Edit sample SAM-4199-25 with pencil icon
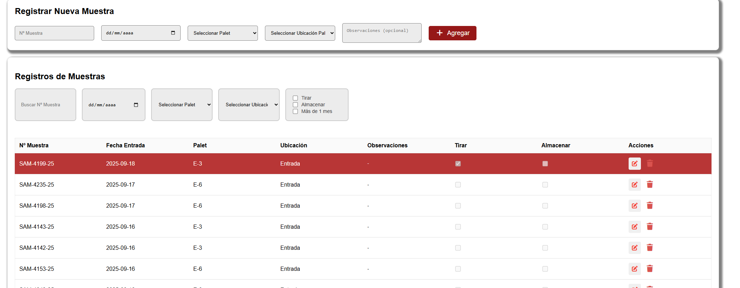The image size is (740, 288). (635, 163)
